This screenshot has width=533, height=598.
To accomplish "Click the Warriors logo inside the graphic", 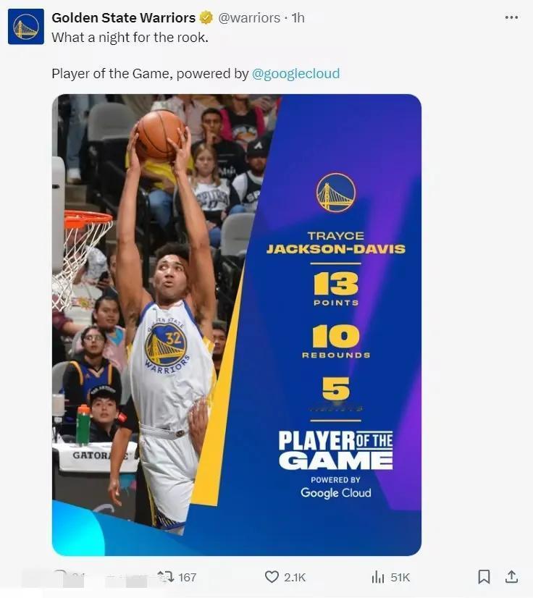I will (336, 193).
